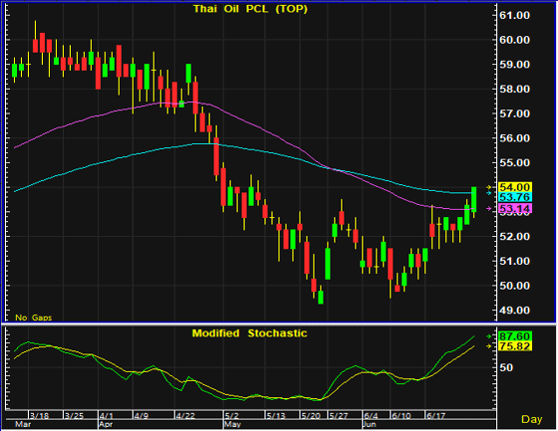The height and width of the screenshot is (431, 558).
Task: Select the 5/13 date marker
Action: point(276,416)
